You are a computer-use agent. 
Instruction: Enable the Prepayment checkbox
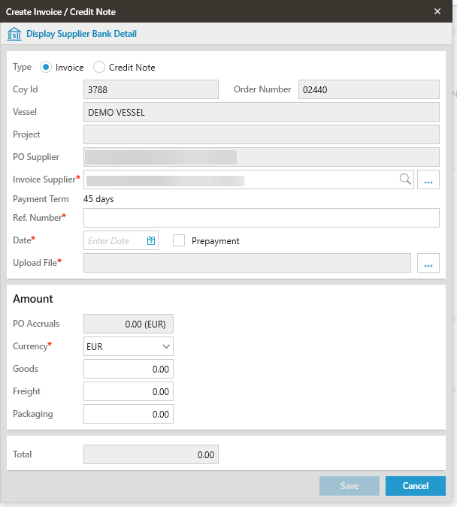179,241
